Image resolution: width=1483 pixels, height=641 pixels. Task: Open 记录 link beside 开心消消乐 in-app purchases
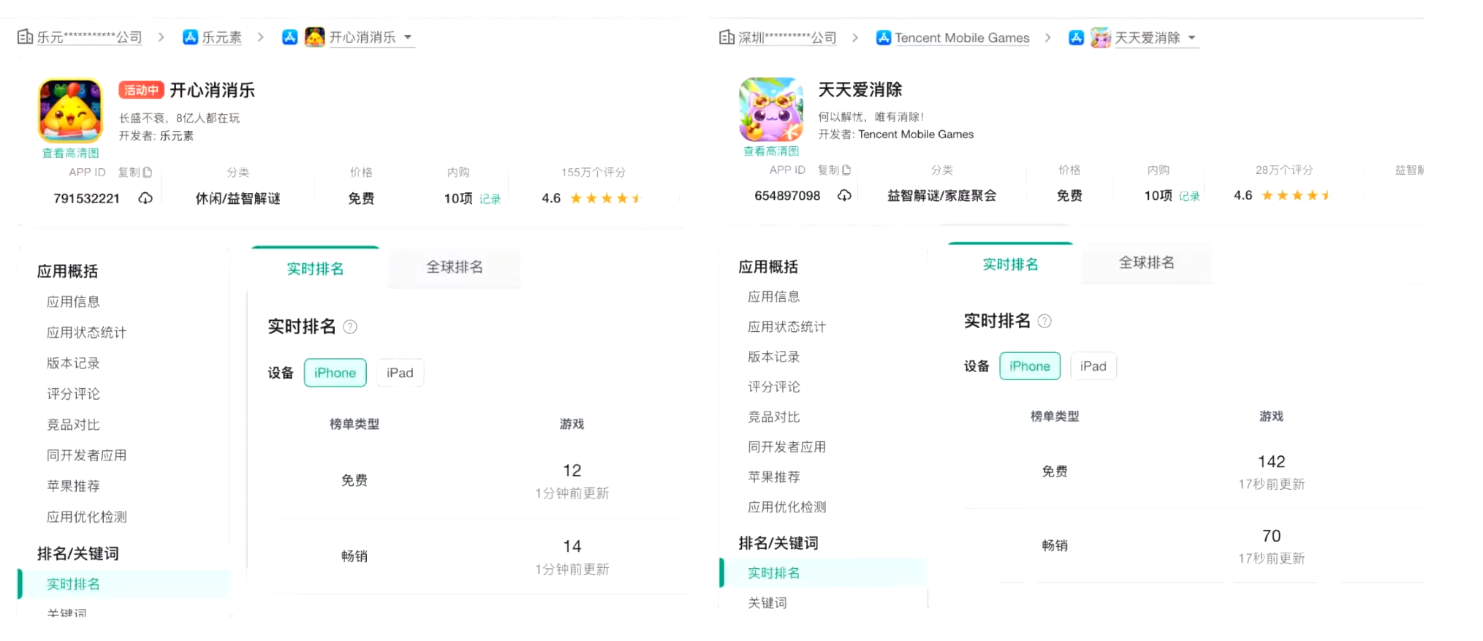(x=490, y=199)
